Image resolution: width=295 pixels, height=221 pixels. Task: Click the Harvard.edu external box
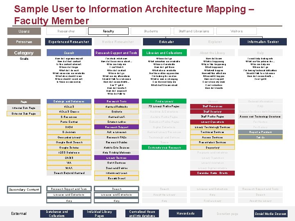click(186, 214)
